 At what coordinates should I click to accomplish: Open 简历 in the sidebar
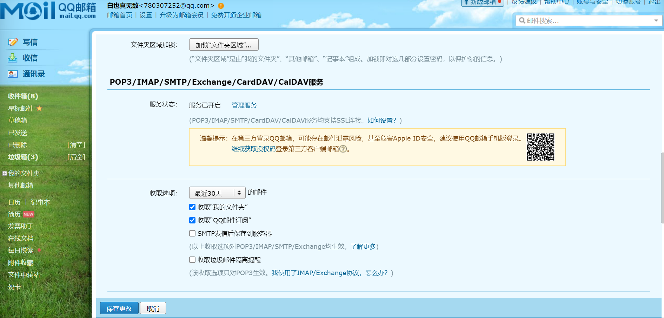pos(14,214)
